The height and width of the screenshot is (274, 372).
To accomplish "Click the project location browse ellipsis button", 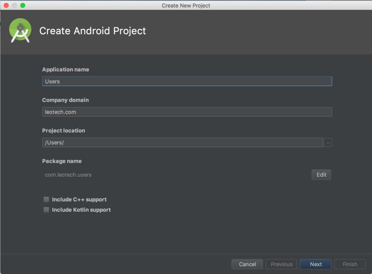I will point(328,143).
